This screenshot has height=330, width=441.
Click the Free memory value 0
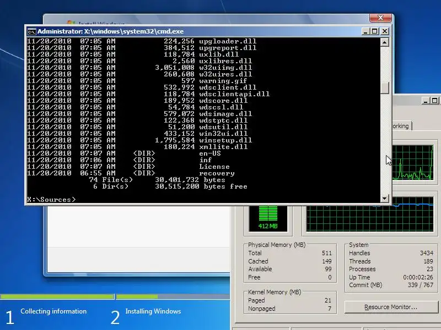330,277
